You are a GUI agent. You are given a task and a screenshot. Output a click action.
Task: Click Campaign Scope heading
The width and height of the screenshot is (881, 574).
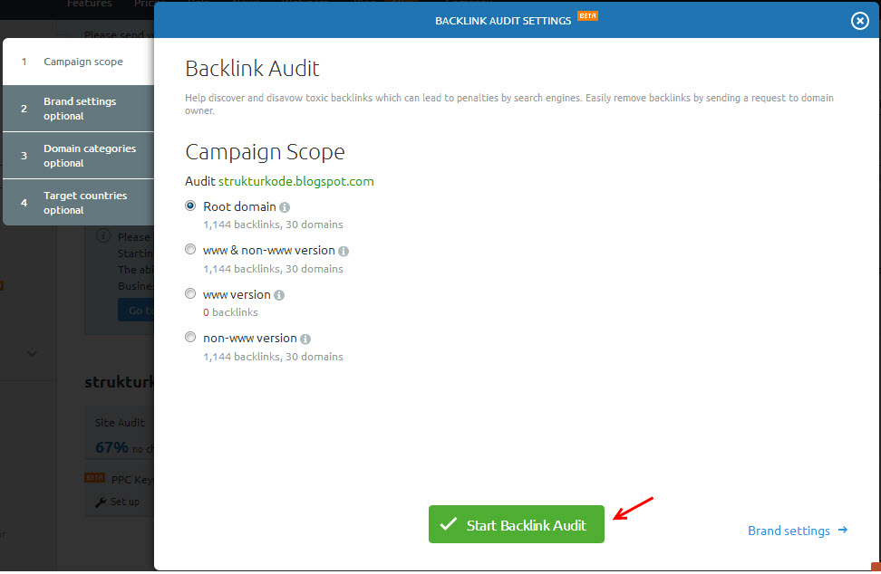265,153
